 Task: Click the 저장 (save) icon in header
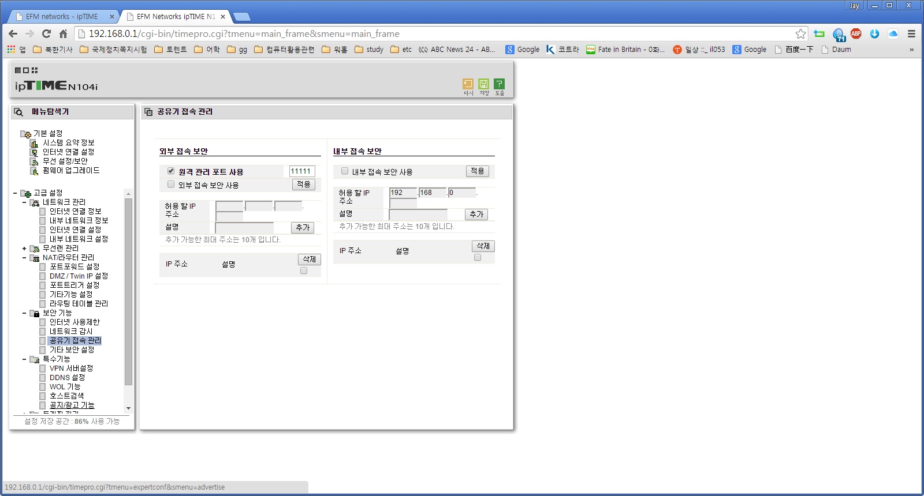[483, 84]
